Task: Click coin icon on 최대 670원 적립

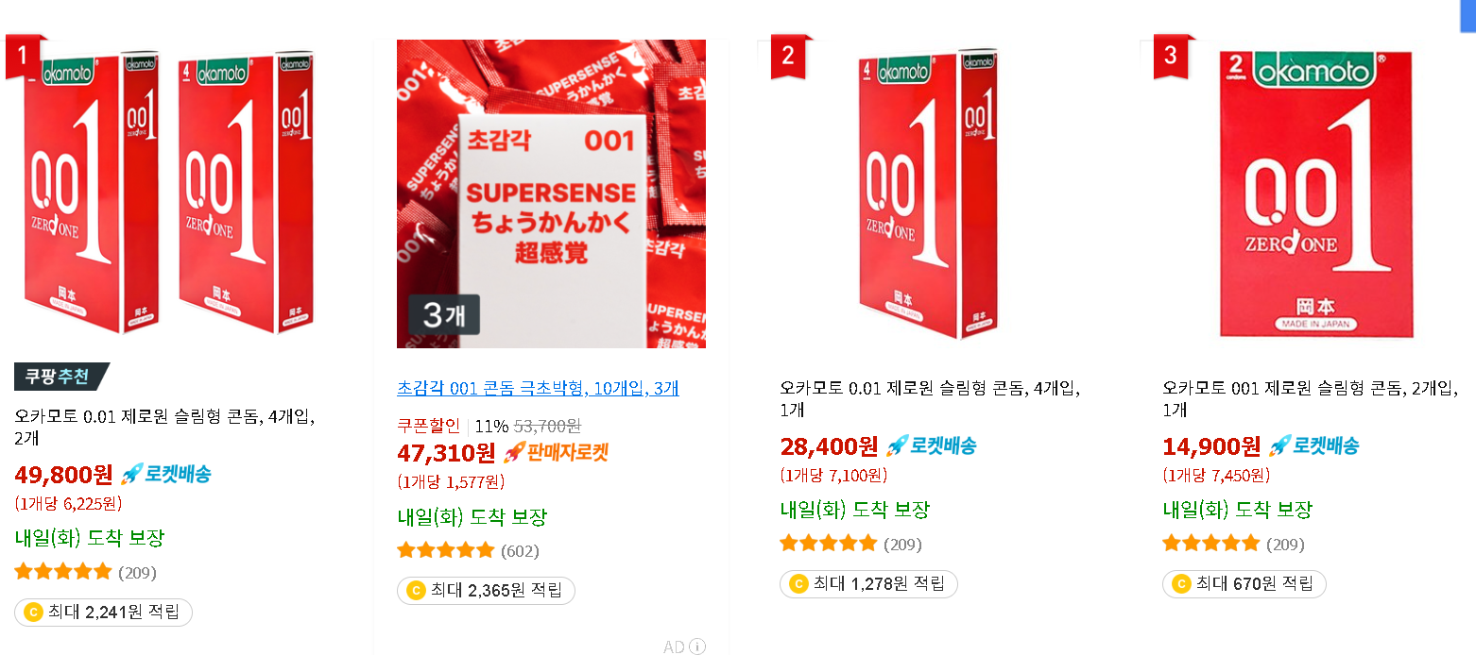Action: [x=1180, y=584]
